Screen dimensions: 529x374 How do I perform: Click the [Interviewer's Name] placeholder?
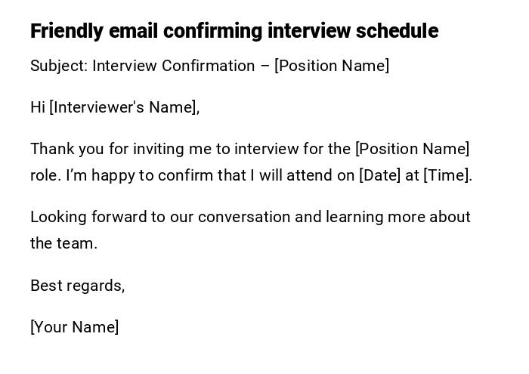124,107
